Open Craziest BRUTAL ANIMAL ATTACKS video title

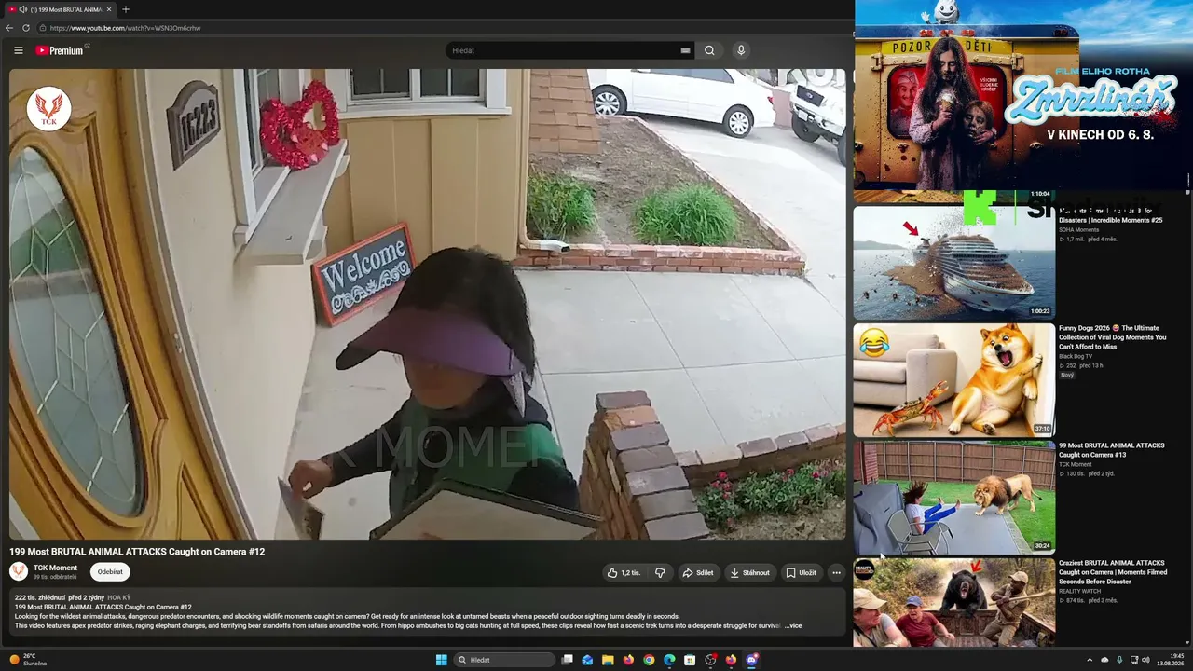tap(1113, 572)
